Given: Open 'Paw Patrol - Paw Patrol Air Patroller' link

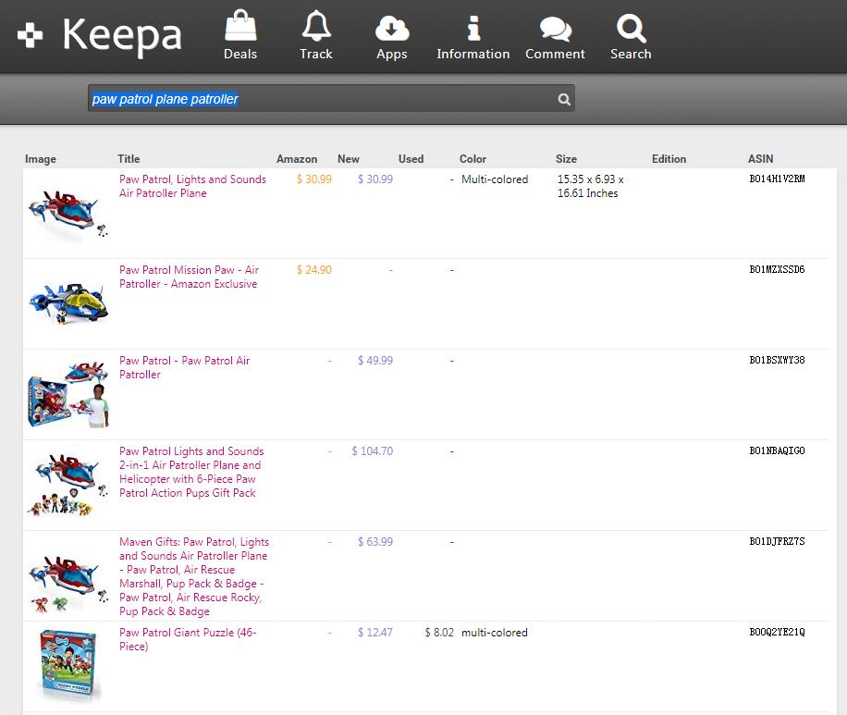Looking at the screenshot, I should (185, 367).
